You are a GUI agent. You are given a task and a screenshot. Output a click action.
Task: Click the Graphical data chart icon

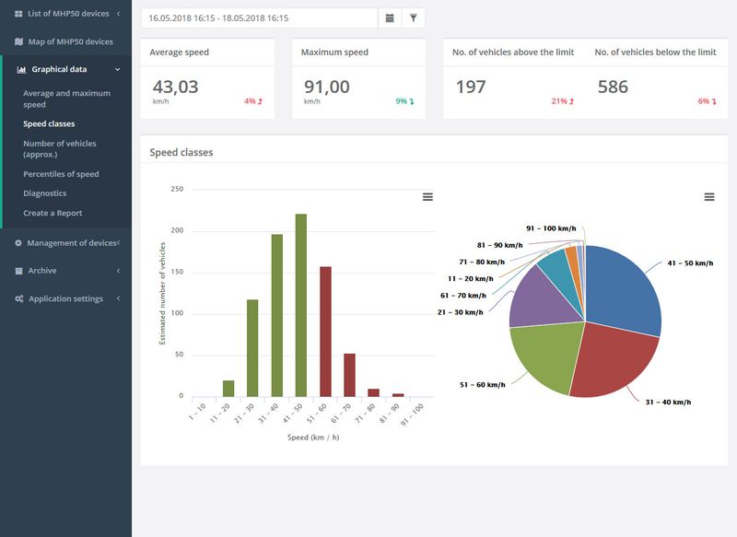click(21, 69)
